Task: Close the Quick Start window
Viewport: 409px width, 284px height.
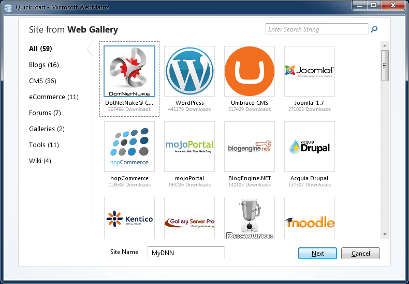Action: click(393, 5)
